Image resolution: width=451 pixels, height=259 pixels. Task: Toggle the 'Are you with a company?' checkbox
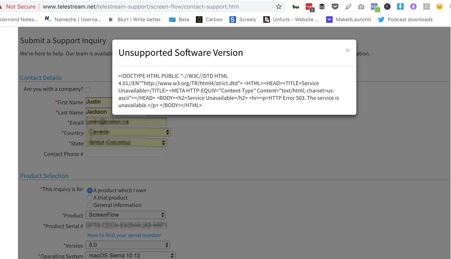click(x=88, y=90)
